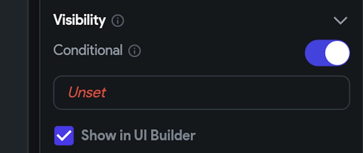Click the purple track of the Conditional switch
The height and width of the screenshot is (153, 363).
pyautogui.click(x=314, y=53)
